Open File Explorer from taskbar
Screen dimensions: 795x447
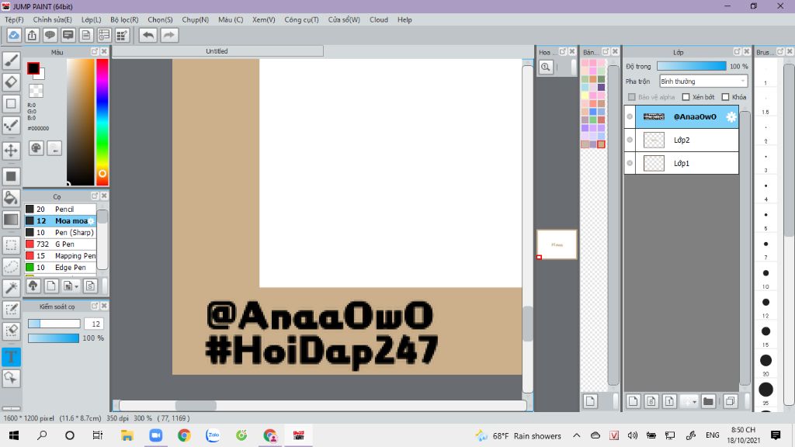[127, 435]
